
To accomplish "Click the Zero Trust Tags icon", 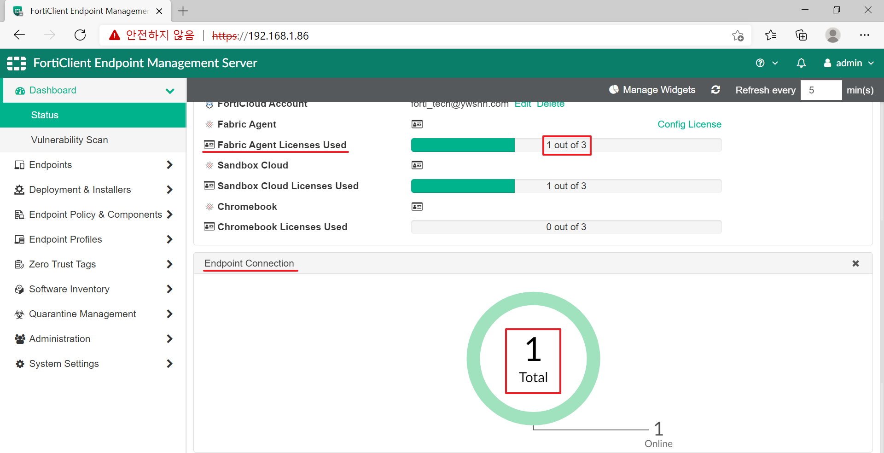I will [19, 264].
